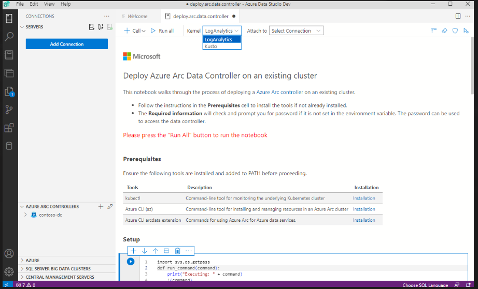This screenshot has width=478, height=289.
Task: Click the Trusted shield icon
Action: pos(455,31)
